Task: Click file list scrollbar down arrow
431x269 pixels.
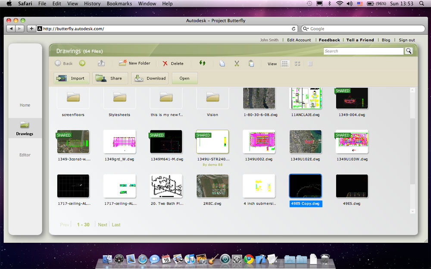Action: (x=412, y=211)
